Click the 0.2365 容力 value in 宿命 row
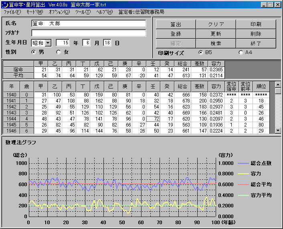This screenshot has height=229, width=283. tap(216, 70)
